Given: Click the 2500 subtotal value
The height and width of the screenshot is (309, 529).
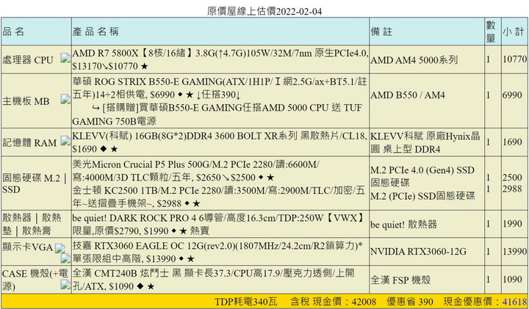Looking at the screenshot, I should point(512,178).
